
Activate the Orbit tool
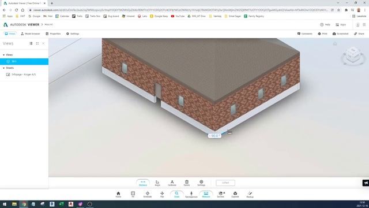point(148,195)
